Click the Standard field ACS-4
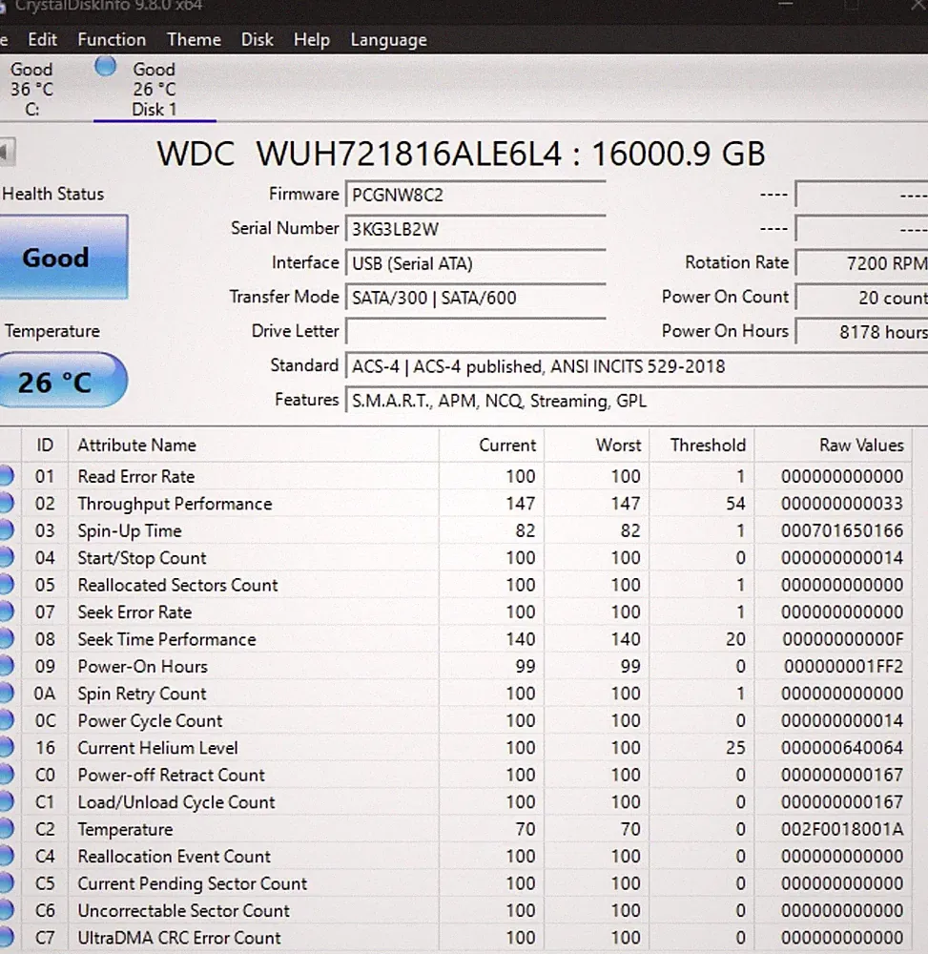The height and width of the screenshot is (954, 928). tap(637, 366)
